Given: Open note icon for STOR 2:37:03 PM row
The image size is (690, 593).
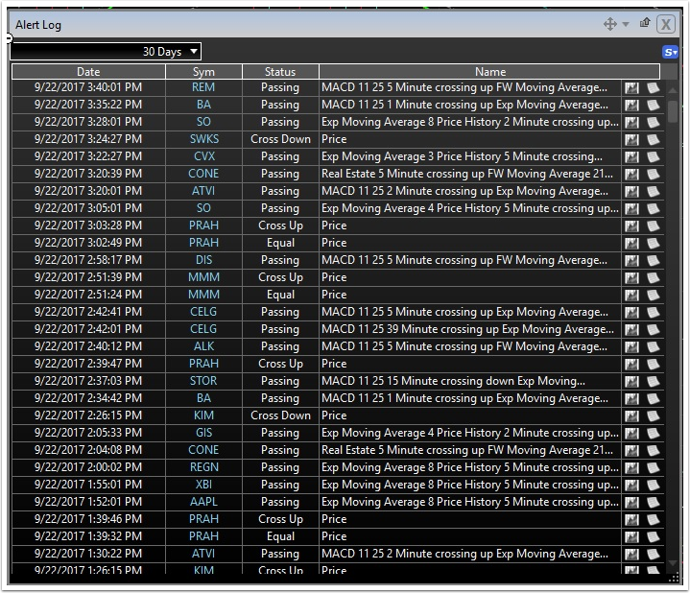Looking at the screenshot, I should [x=653, y=381].
